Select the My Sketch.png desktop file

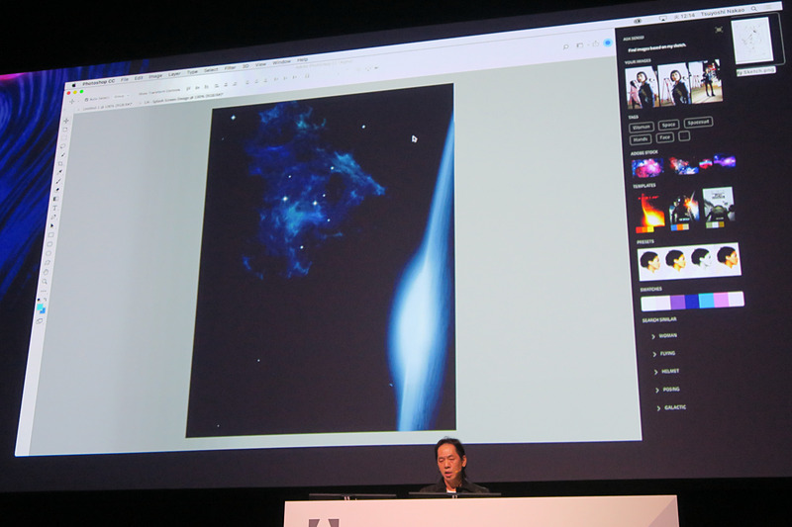(x=752, y=44)
